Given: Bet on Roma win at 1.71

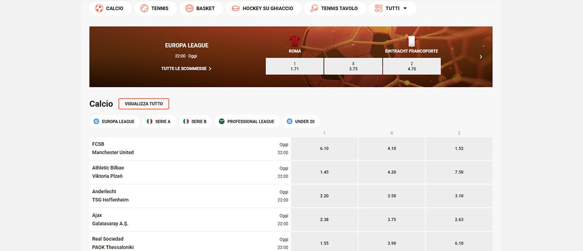Looking at the screenshot, I should coord(294,66).
